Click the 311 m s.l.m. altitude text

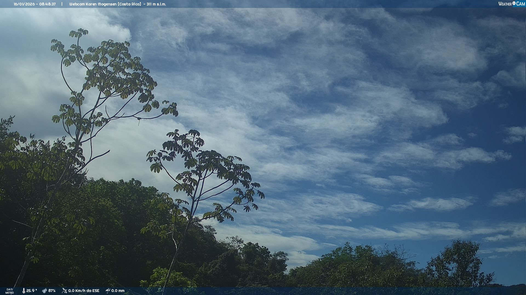point(156,4)
